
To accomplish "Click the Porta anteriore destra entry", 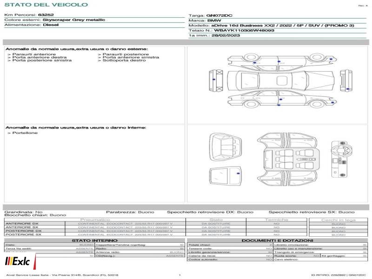I will coord(37,57).
